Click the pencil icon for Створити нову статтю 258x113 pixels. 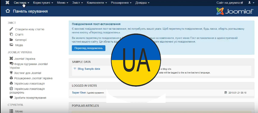click(11, 29)
